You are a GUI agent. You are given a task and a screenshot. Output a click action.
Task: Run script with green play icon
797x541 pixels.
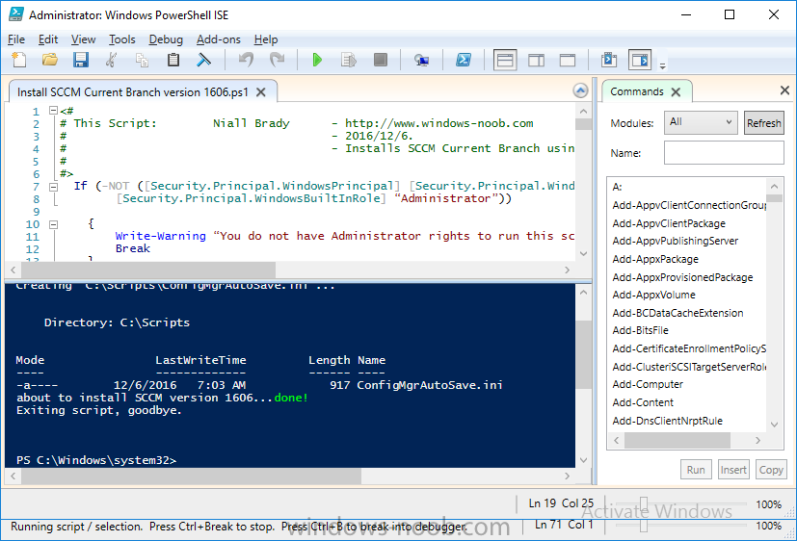pyautogui.click(x=317, y=60)
